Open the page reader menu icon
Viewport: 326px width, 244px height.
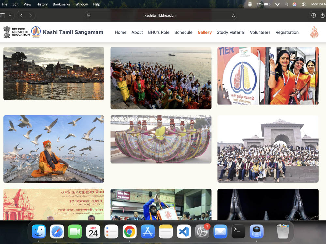point(89,15)
